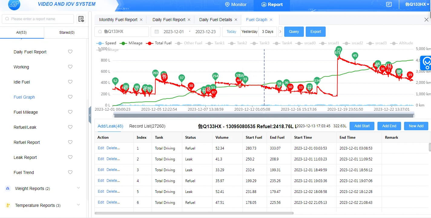
Task: Open the start date 2023-12-01 picker
Action: tap(173, 32)
